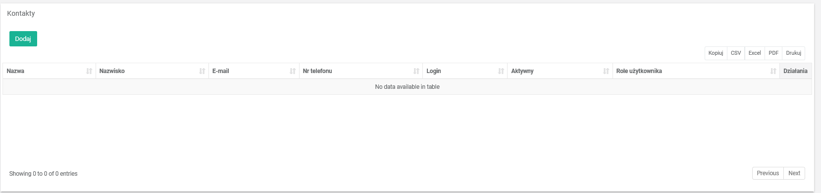Click sort arrows in Role użytkownika column
Screen dimensions: 821x193
tap(773, 71)
